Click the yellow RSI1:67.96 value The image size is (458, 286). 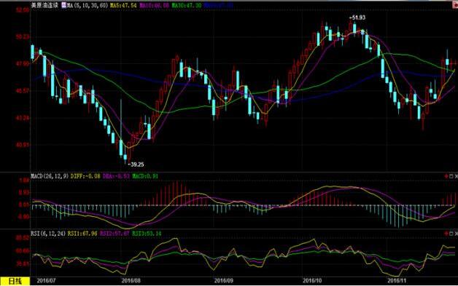click(x=82, y=234)
